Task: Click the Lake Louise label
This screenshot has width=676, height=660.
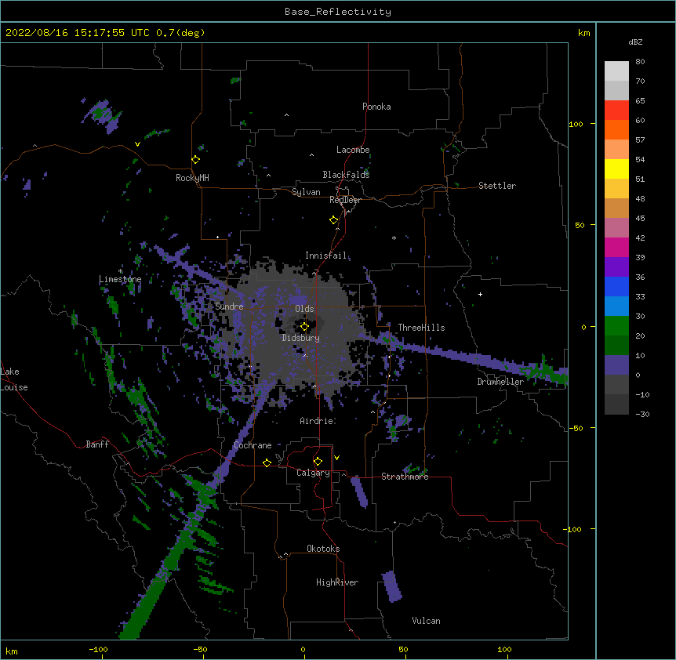Action: click(x=14, y=379)
